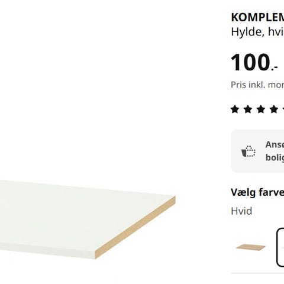This screenshot has height=284, width=284.
Task: Click the hand-with-coins financing icon
Action: click(248, 151)
